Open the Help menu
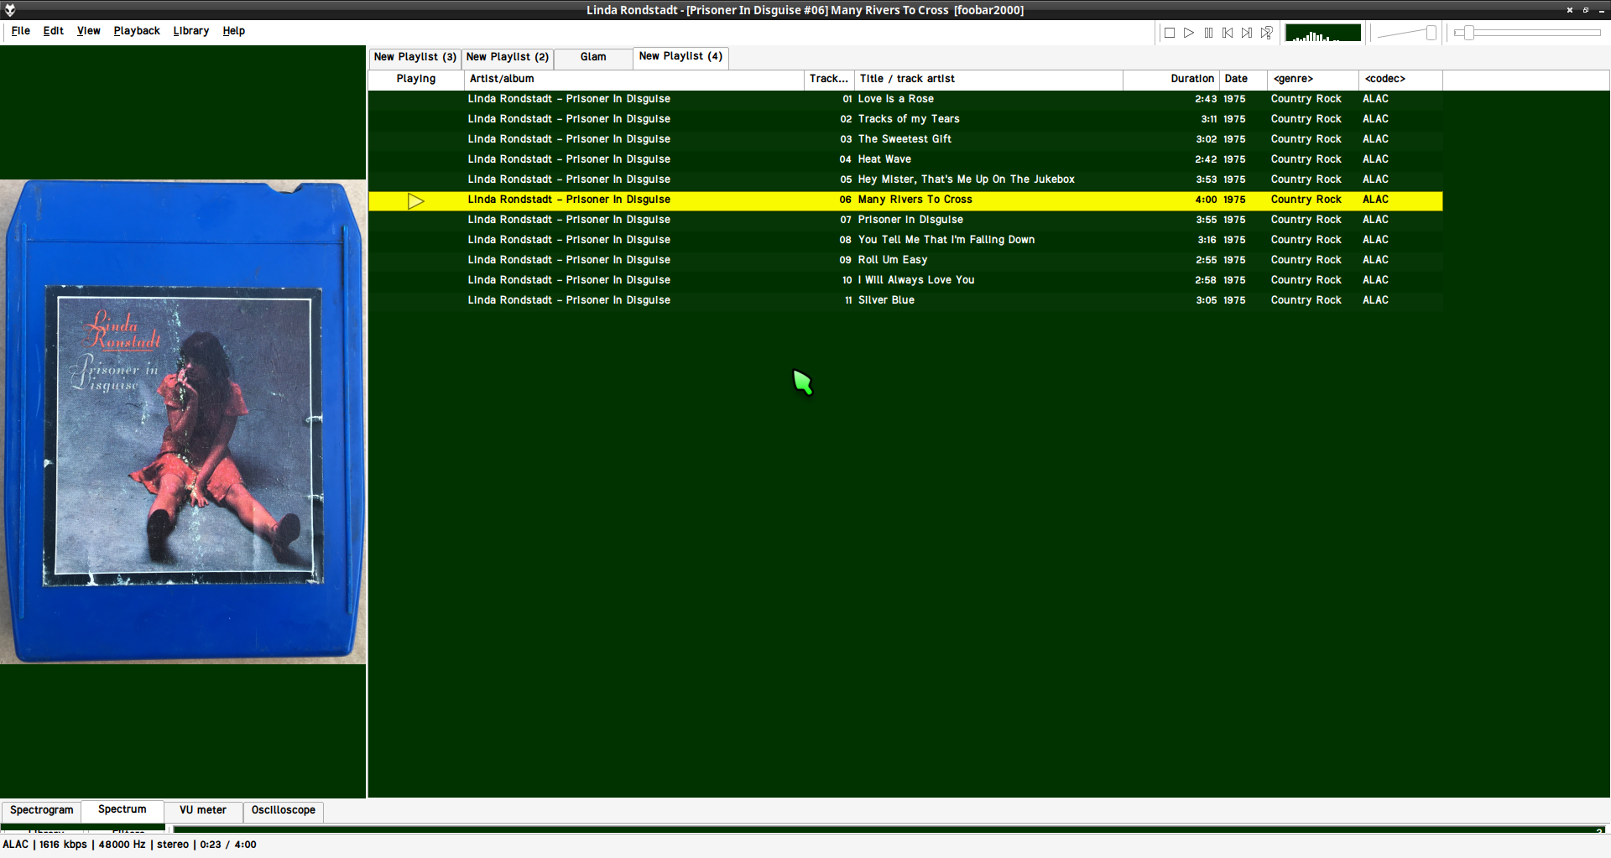1611x858 pixels. (x=234, y=31)
